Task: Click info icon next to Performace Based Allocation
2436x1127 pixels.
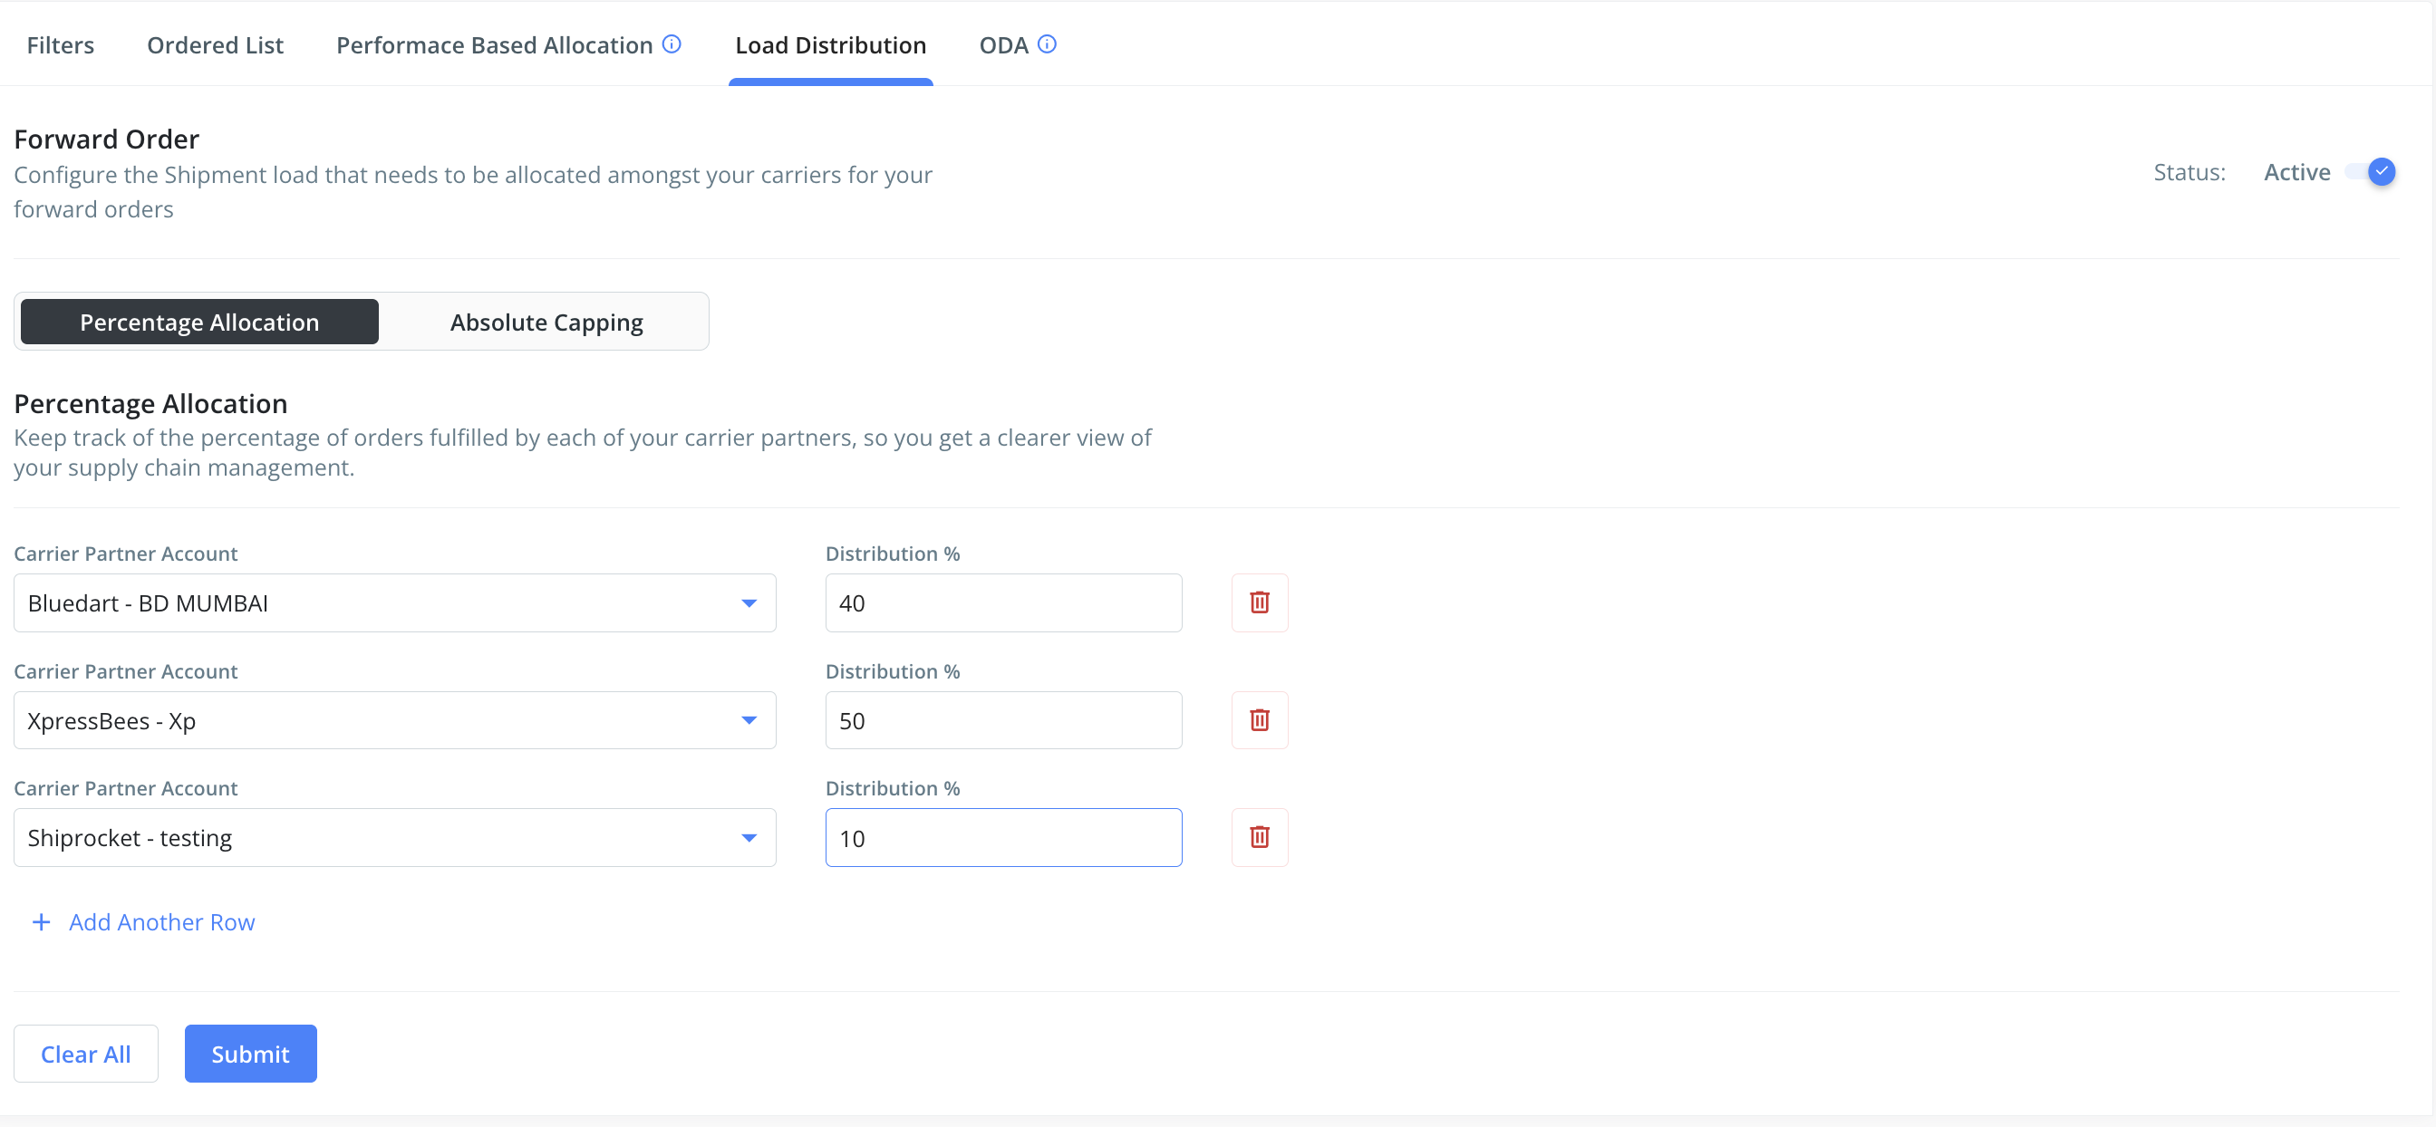Action: point(672,43)
